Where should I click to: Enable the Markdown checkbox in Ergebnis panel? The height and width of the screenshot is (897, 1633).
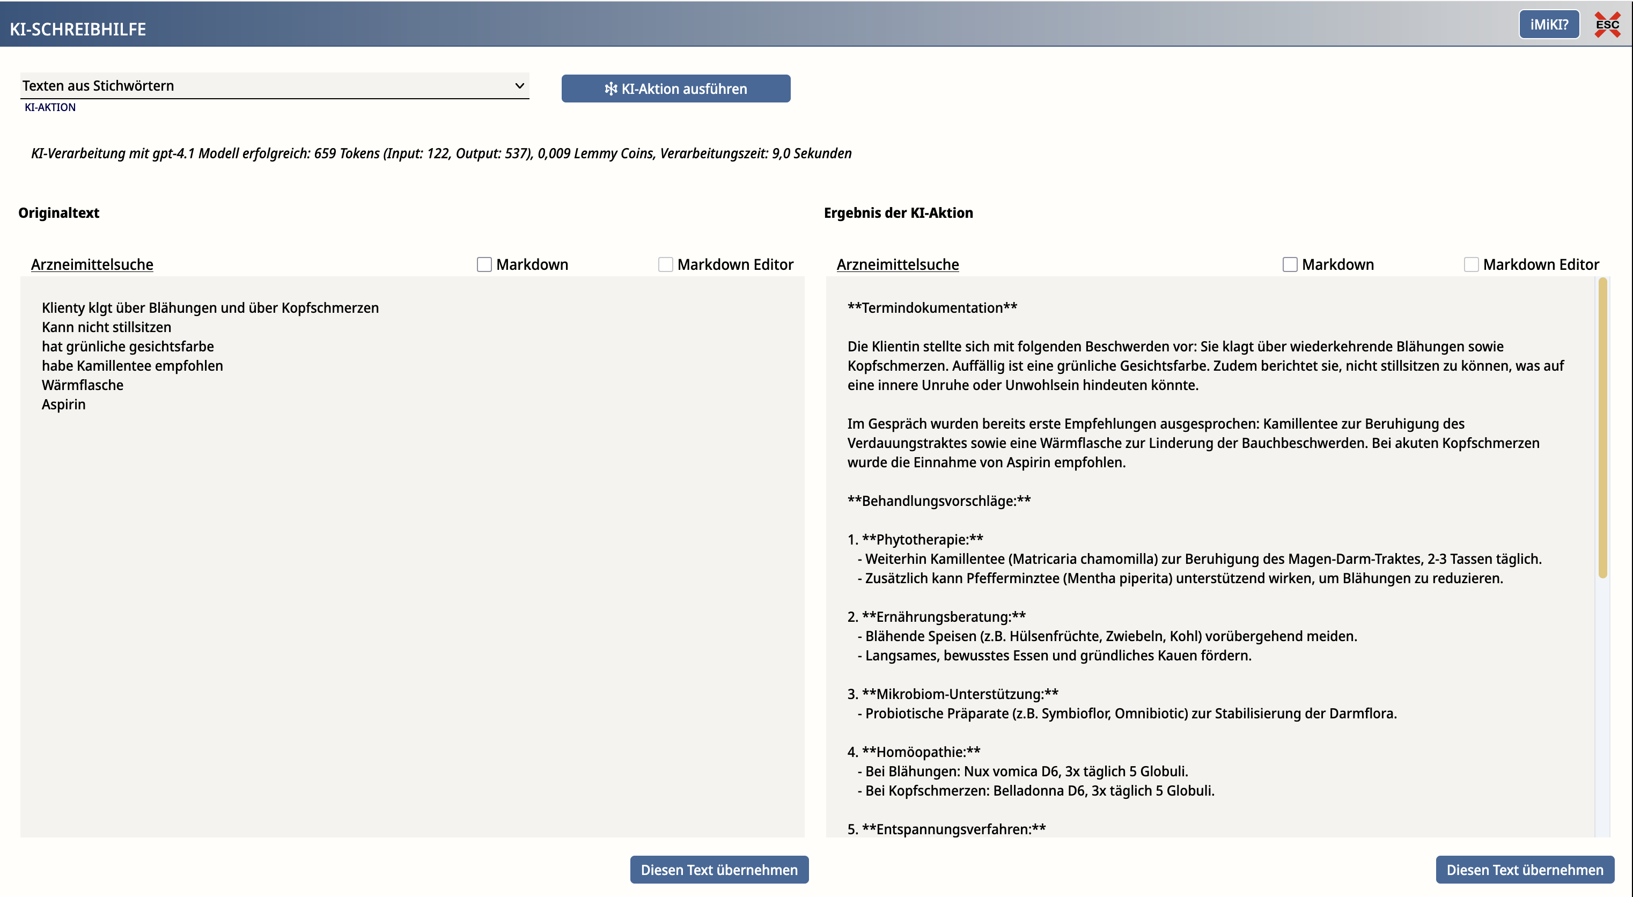[1290, 264]
